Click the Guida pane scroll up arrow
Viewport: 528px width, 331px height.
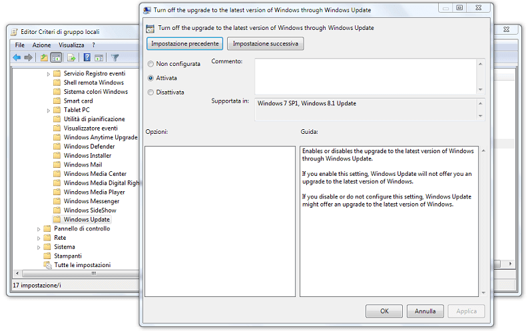pyautogui.click(x=483, y=151)
